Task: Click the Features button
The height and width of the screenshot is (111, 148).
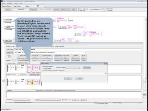Action: [x=76, y=55]
